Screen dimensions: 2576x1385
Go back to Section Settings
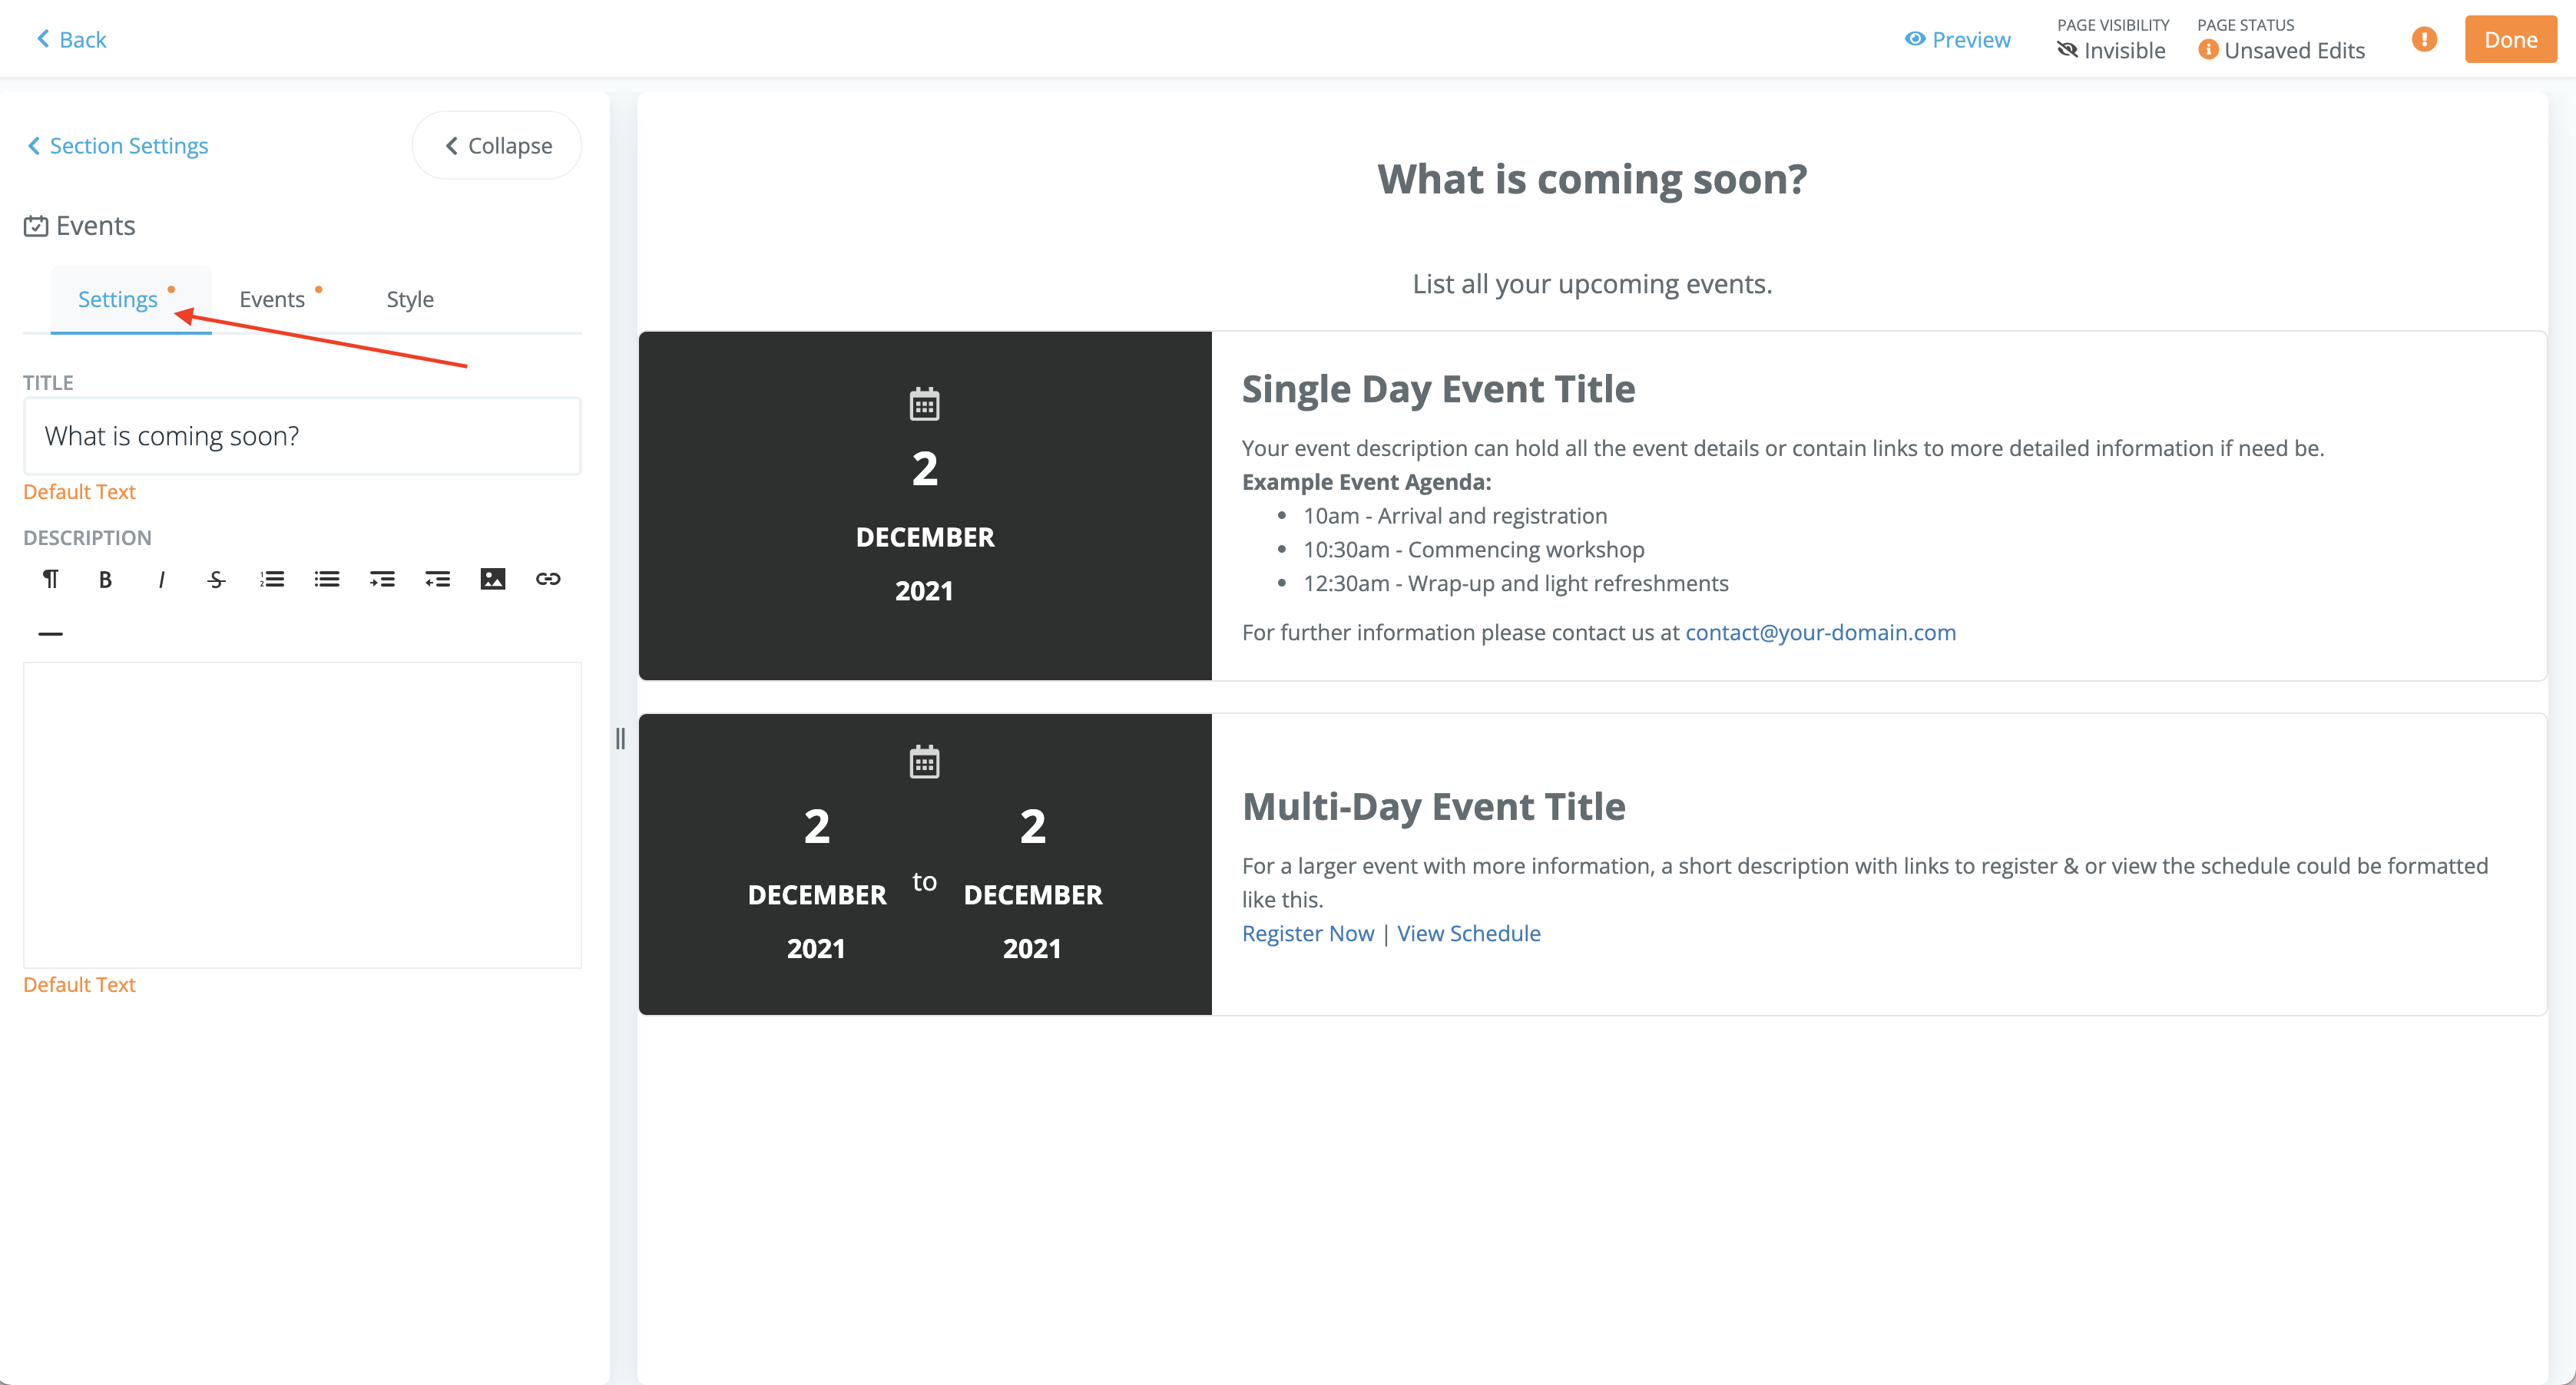pos(117,146)
